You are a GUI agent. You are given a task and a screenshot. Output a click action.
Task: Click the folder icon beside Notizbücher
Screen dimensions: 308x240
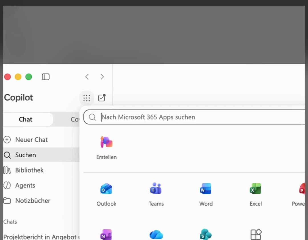(x=7, y=201)
